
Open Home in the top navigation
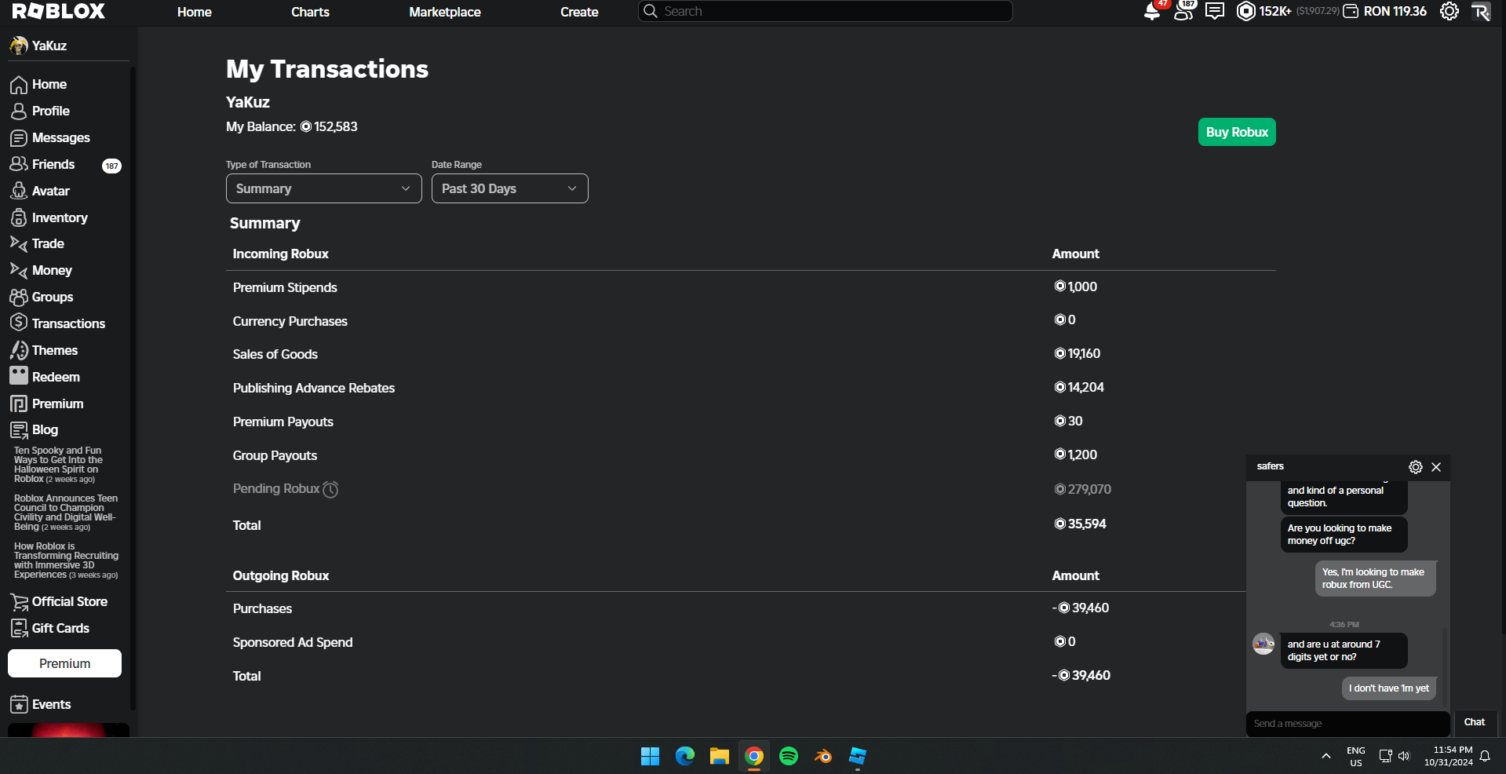pyautogui.click(x=195, y=12)
